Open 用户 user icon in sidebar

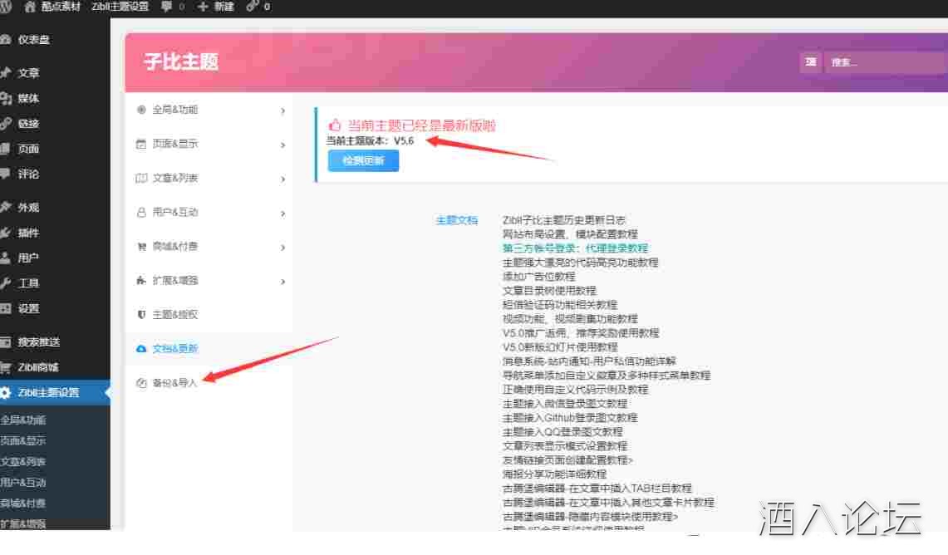point(6,258)
